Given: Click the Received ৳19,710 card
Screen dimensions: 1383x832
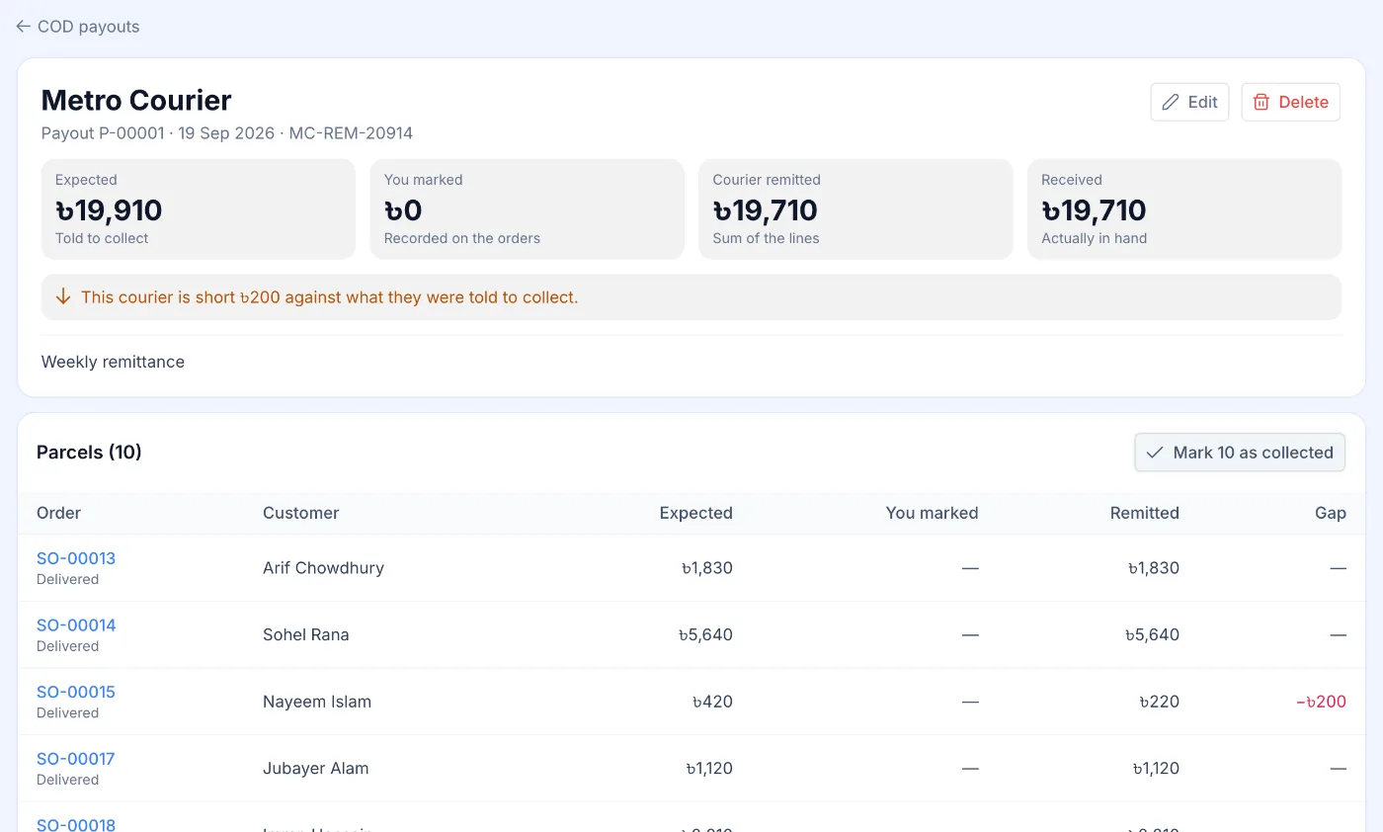Looking at the screenshot, I should (1184, 209).
